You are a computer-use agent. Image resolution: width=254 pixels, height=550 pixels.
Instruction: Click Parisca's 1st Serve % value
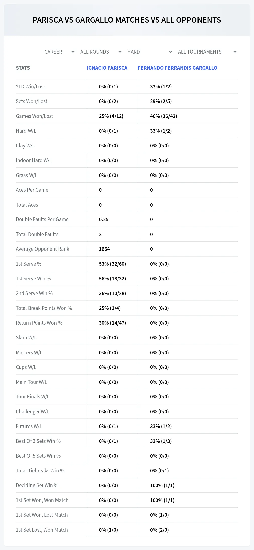coord(112,264)
